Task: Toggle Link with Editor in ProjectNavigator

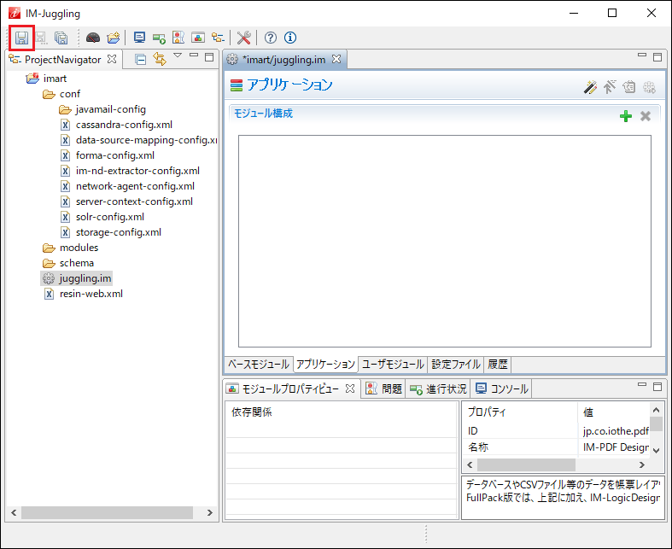Action: tap(159, 59)
